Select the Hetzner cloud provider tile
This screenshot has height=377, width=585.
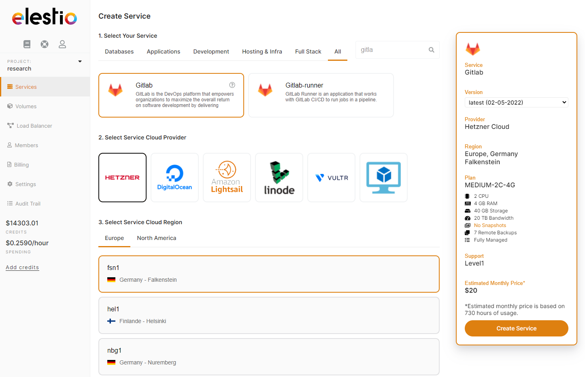coord(122,177)
